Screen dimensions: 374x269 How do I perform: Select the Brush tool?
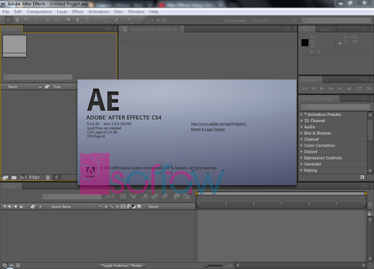(x=99, y=20)
